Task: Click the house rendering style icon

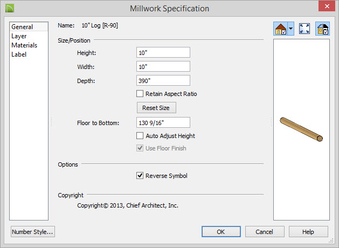Action: (281, 29)
